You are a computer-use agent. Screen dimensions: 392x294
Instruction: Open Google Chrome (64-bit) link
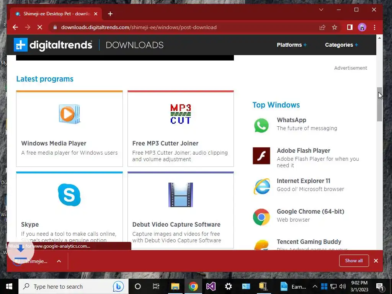[x=310, y=211]
